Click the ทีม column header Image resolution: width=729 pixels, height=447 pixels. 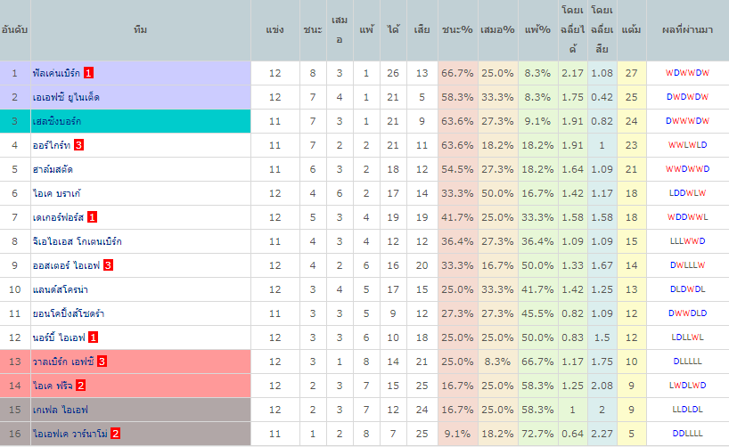(140, 30)
